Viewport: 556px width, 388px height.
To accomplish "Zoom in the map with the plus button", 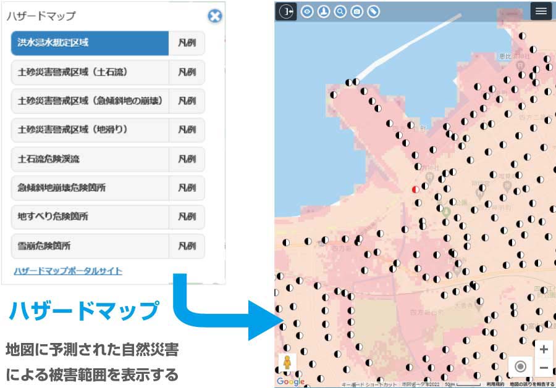I will point(543,349).
